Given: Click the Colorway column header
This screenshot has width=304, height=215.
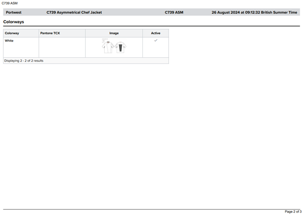Looking at the screenshot, I should coord(12,33).
